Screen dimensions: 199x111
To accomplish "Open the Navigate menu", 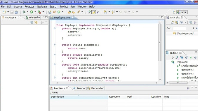I will pos(42,6).
